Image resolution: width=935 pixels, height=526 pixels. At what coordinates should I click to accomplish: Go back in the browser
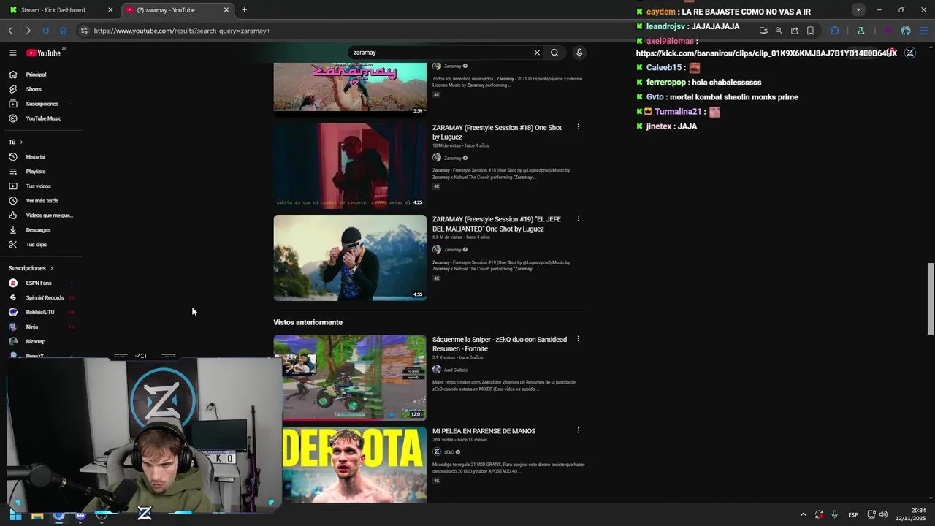11,31
